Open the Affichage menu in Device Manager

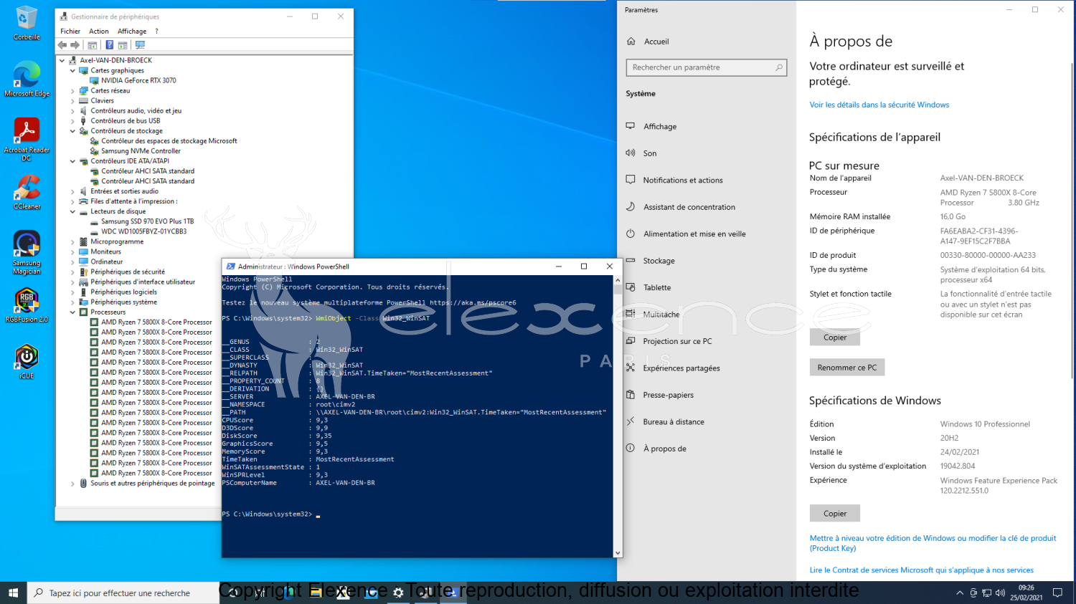(132, 32)
